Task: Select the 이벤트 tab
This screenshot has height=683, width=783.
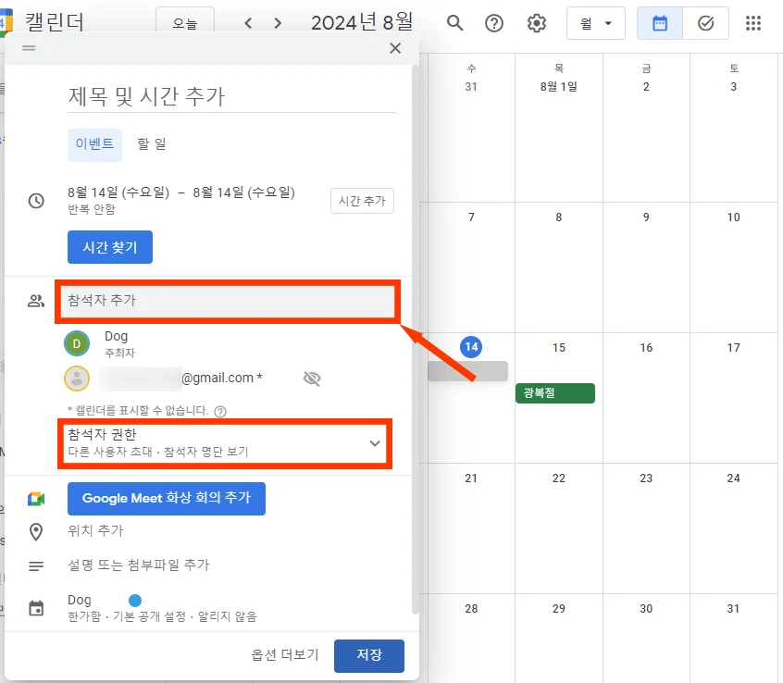Action: (x=94, y=144)
